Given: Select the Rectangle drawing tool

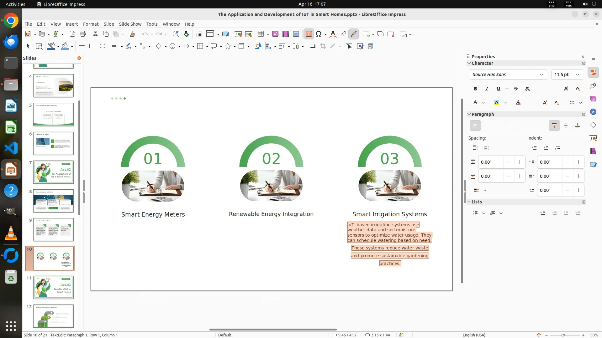Looking at the screenshot, I should [92, 46].
